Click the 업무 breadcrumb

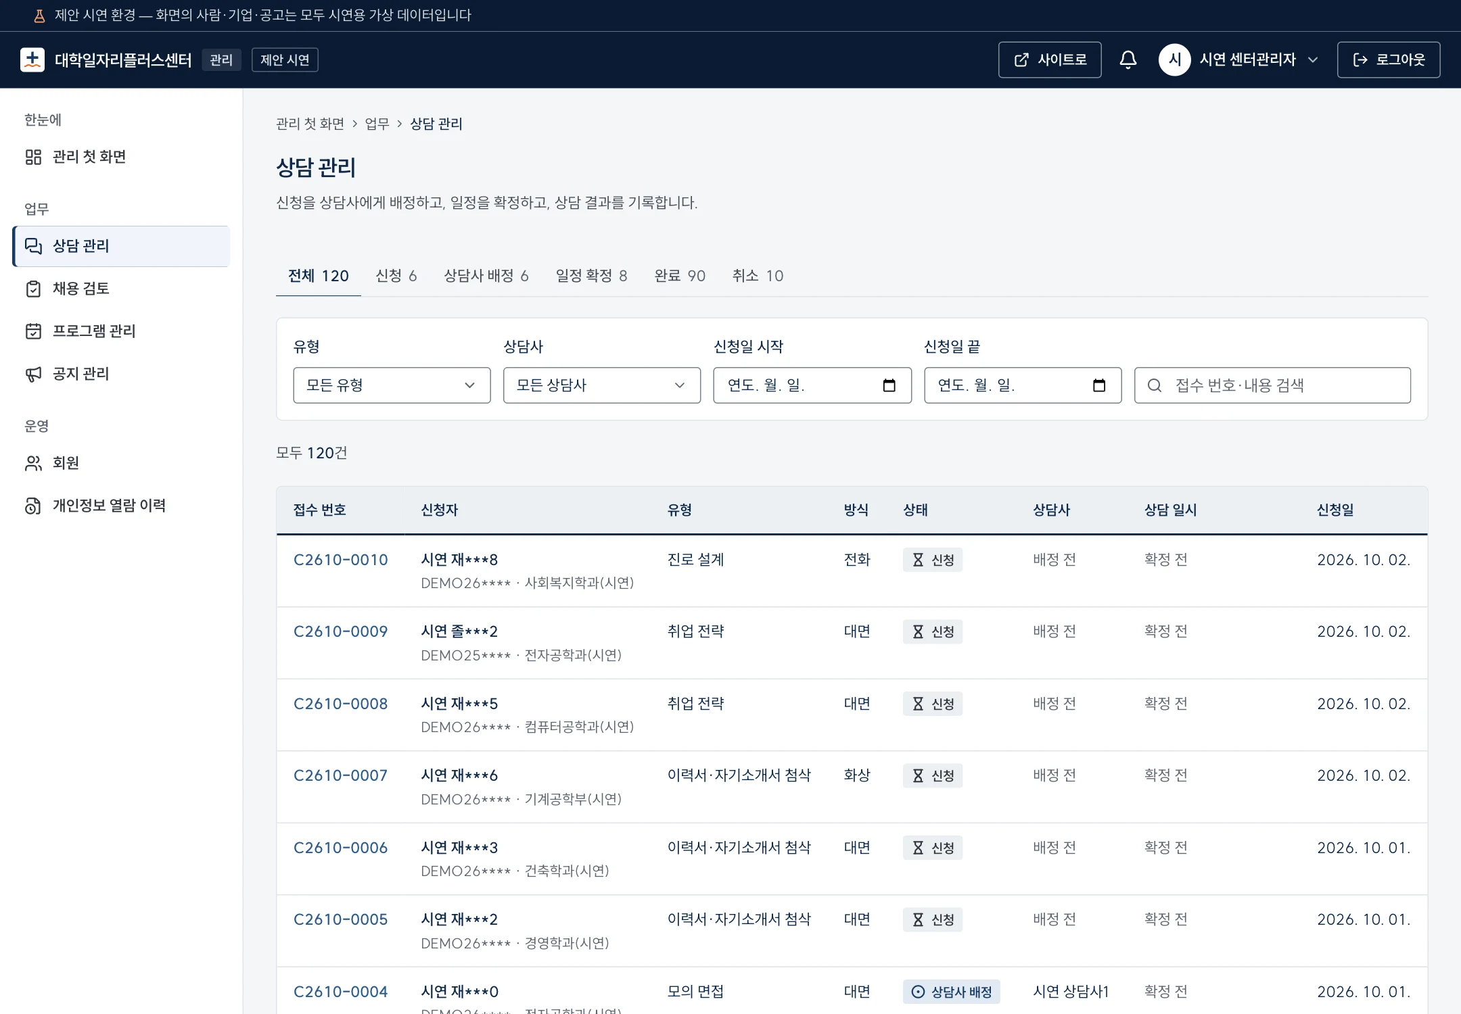click(x=377, y=124)
